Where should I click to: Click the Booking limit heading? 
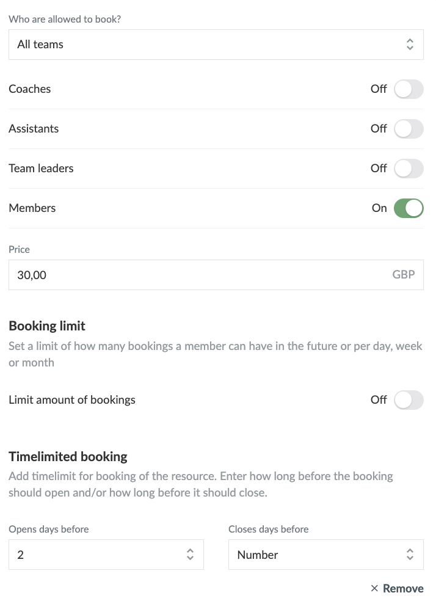[x=47, y=326]
